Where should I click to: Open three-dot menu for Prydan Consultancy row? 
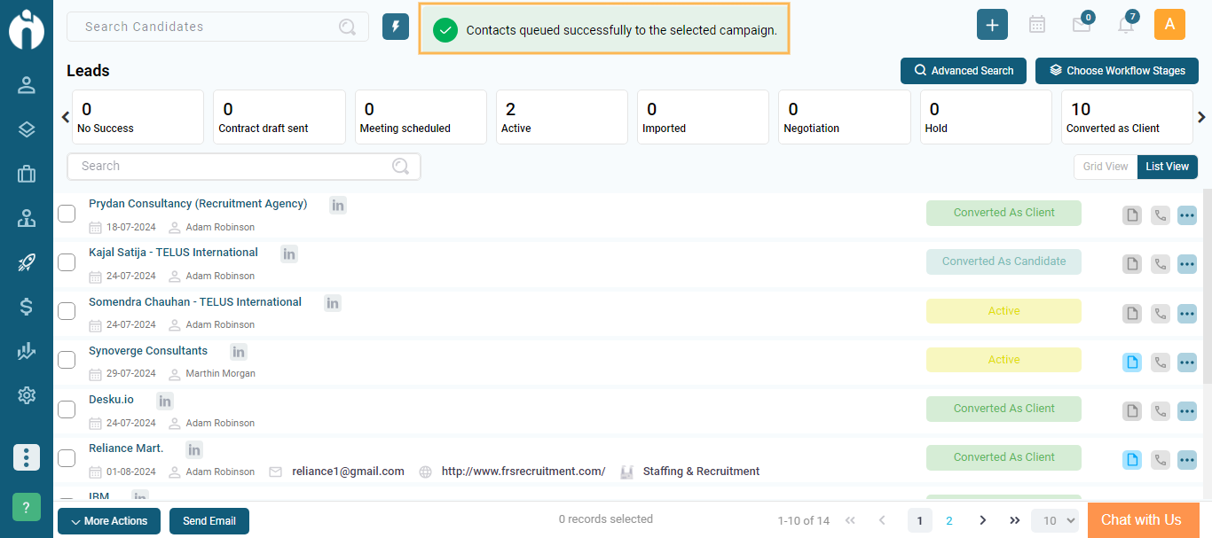click(1187, 215)
